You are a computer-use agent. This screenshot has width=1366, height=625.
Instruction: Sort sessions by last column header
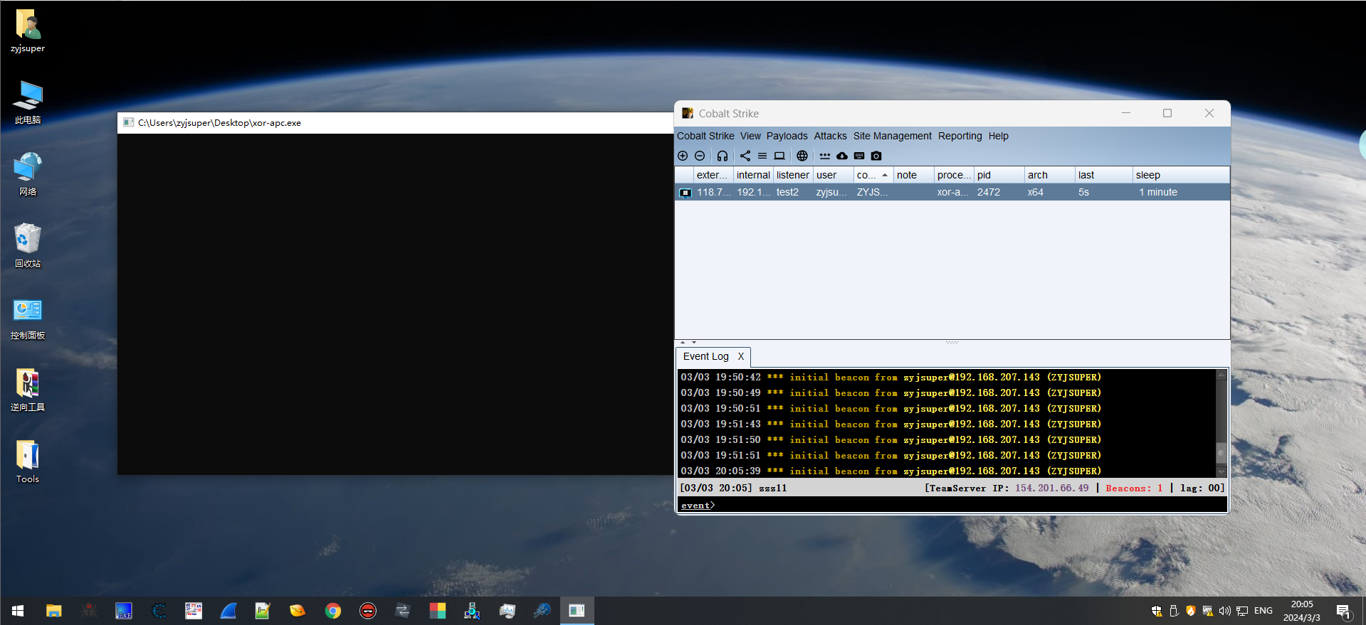pos(1103,175)
